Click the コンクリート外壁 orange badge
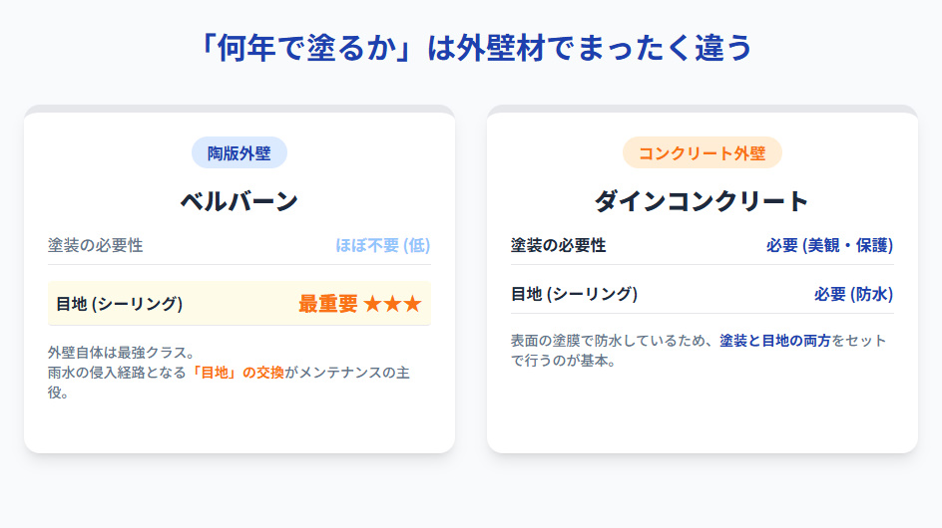 (x=702, y=153)
